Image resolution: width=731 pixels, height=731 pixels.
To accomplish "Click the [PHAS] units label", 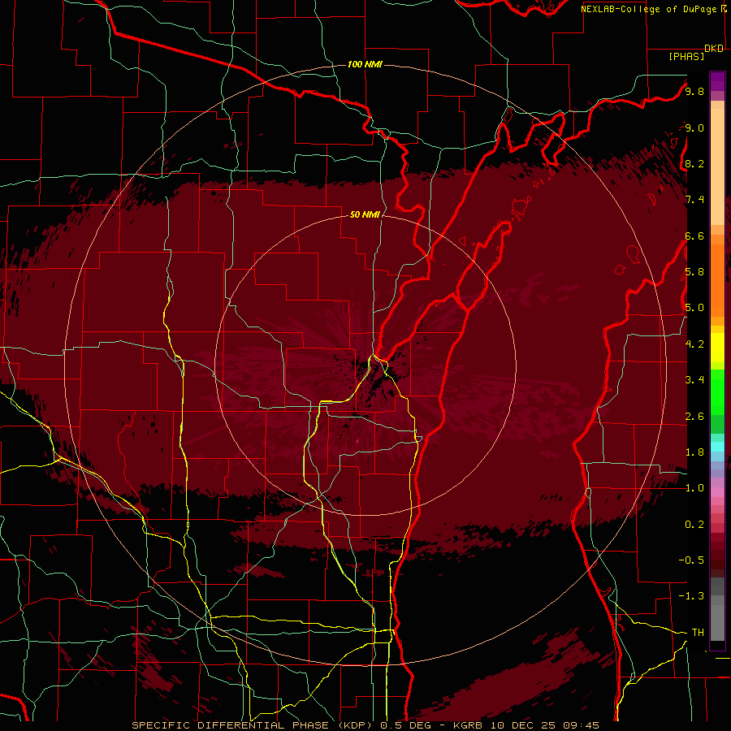I will 686,56.
